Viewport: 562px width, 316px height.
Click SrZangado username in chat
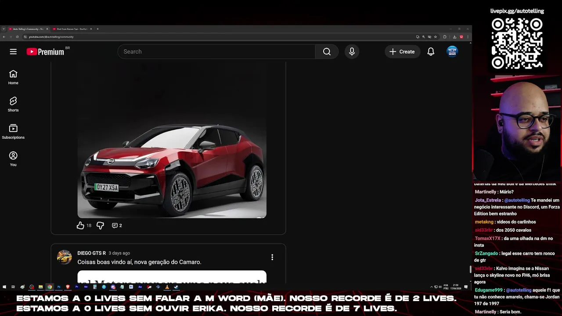tap(486, 253)
